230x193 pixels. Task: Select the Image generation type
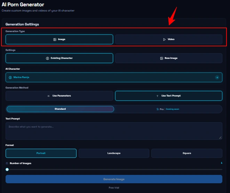point(59,39)
